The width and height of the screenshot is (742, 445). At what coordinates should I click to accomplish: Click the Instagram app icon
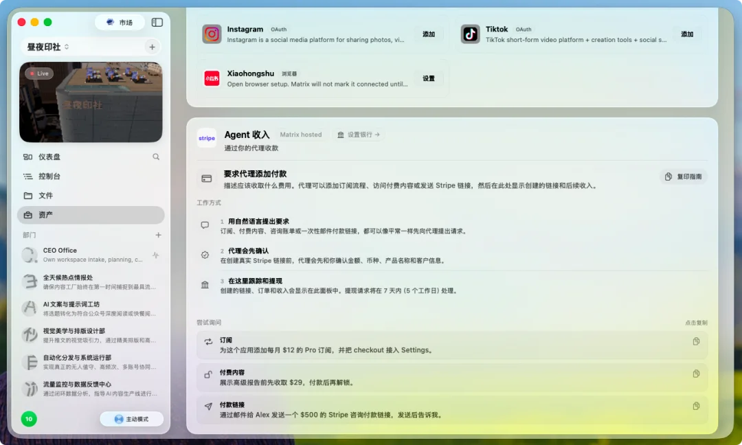click(212, 34)
